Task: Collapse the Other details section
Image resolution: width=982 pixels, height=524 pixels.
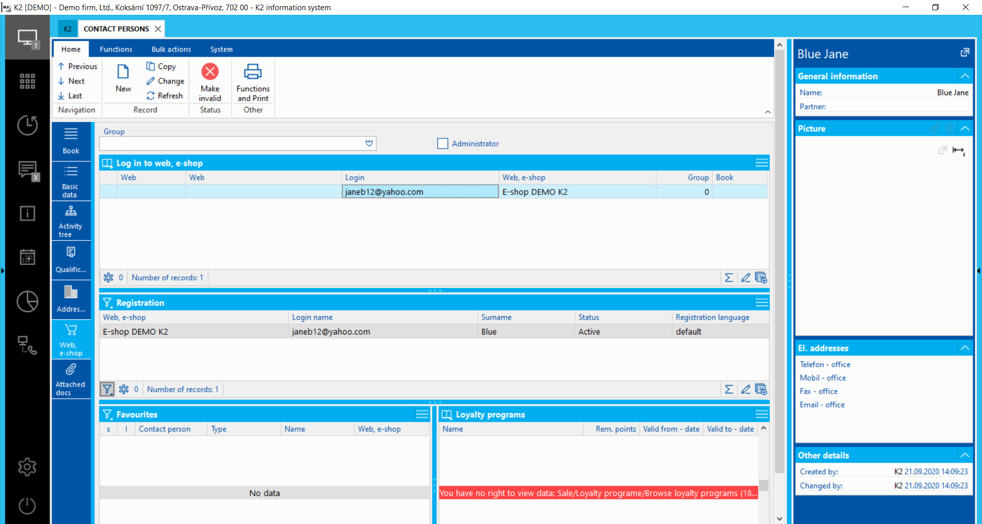Action: (965, 455)
